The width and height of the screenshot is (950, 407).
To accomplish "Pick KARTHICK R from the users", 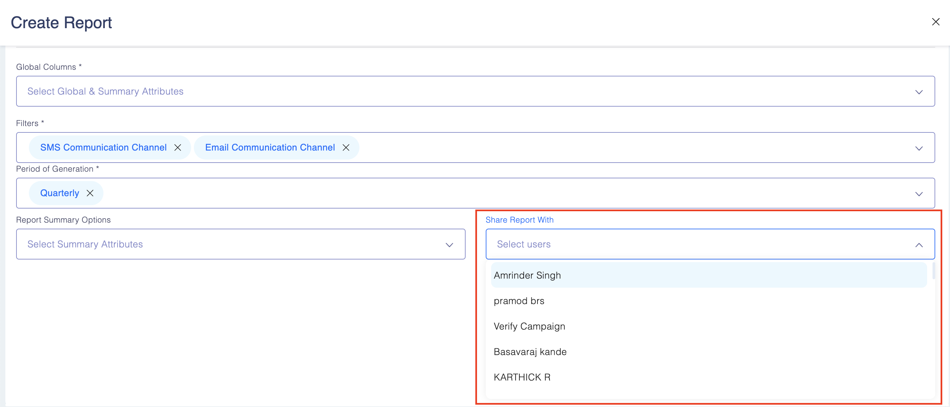I will point(521,377).
